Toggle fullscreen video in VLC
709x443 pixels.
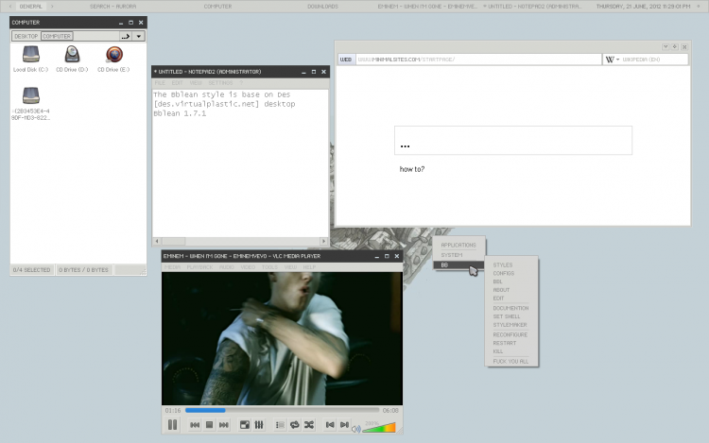point(245,425)
